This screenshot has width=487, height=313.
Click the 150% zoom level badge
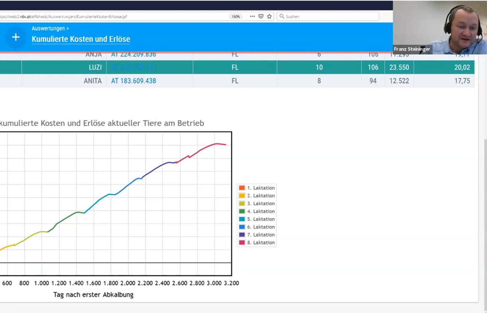point(235,17)
